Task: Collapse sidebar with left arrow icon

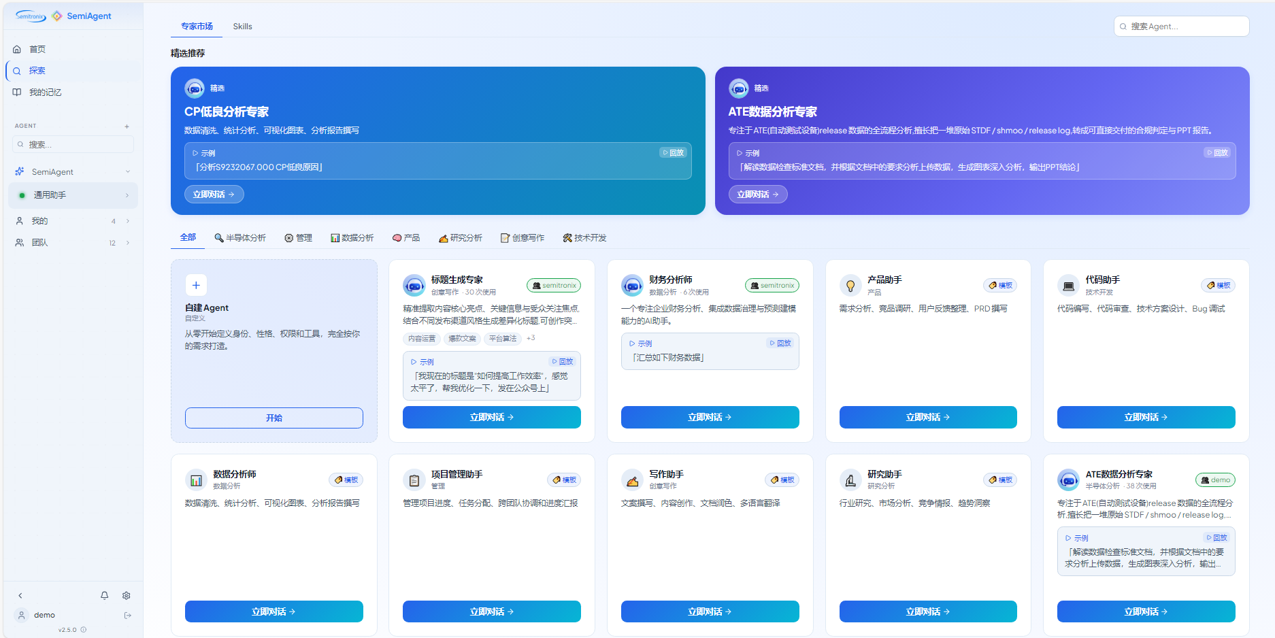Action: pyautogui.click(x=20, y=595)
